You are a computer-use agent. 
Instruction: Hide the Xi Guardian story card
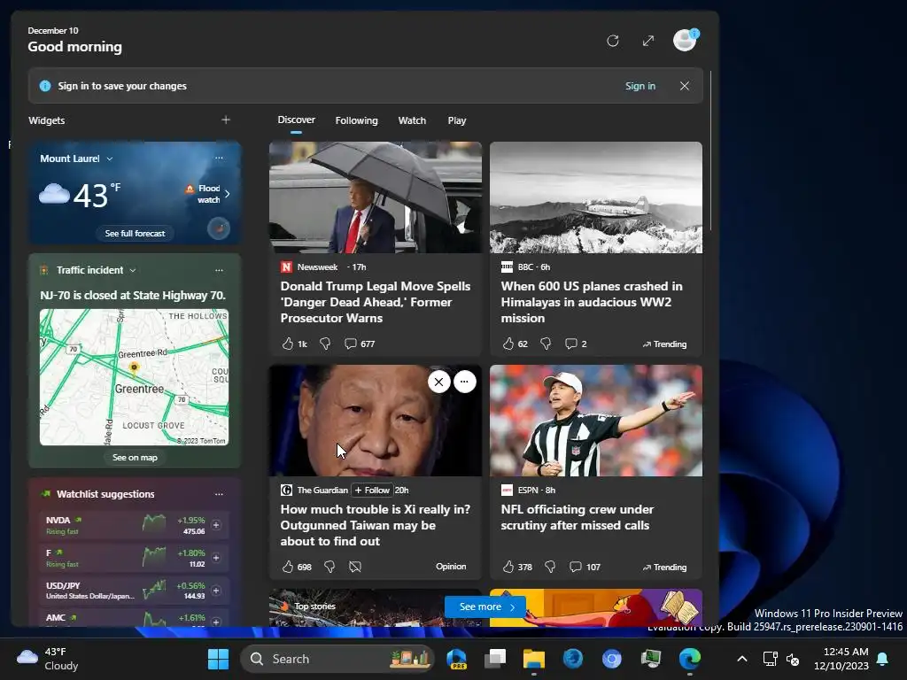point(439,382)
